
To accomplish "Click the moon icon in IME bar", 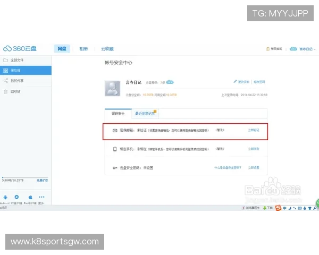I will pos(290,208).
